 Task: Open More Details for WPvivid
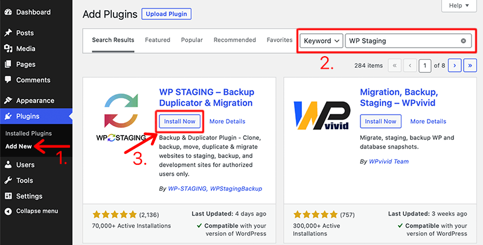(x=428, y=121)
